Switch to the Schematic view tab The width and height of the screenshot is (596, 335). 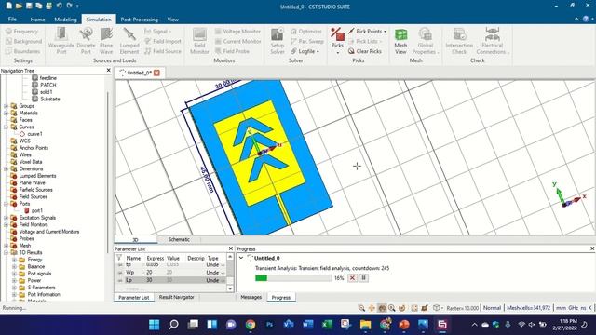[179, 239]
